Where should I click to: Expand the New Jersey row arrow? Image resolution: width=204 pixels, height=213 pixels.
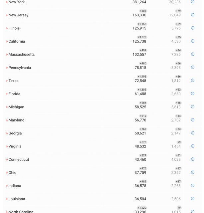pos(7,15)
